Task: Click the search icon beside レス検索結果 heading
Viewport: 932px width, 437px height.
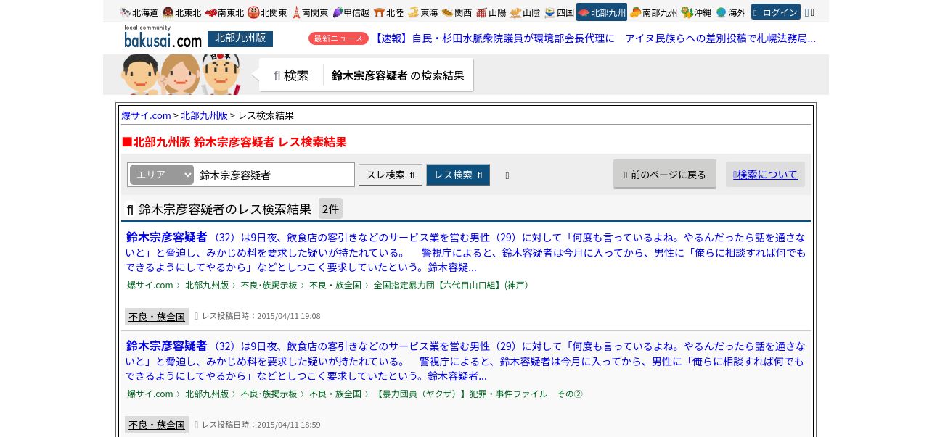Action: tap(130, 209)
